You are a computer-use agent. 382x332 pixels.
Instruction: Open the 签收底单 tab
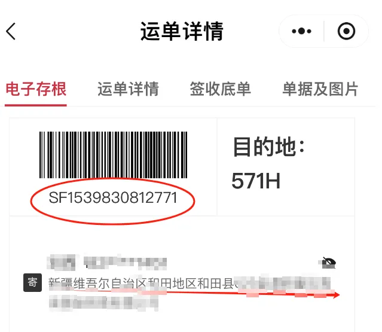tap(220, 89)
